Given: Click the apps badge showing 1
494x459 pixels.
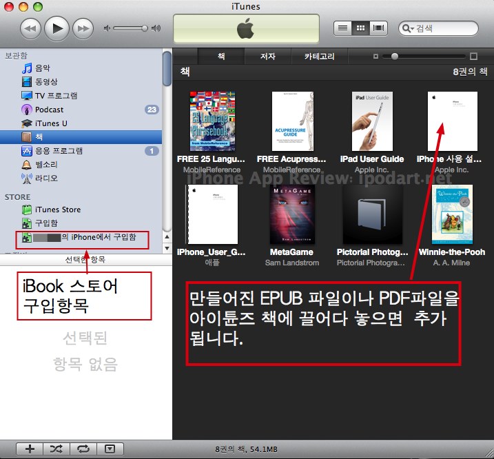Looking at the screenshot, I should pos(152,151).
